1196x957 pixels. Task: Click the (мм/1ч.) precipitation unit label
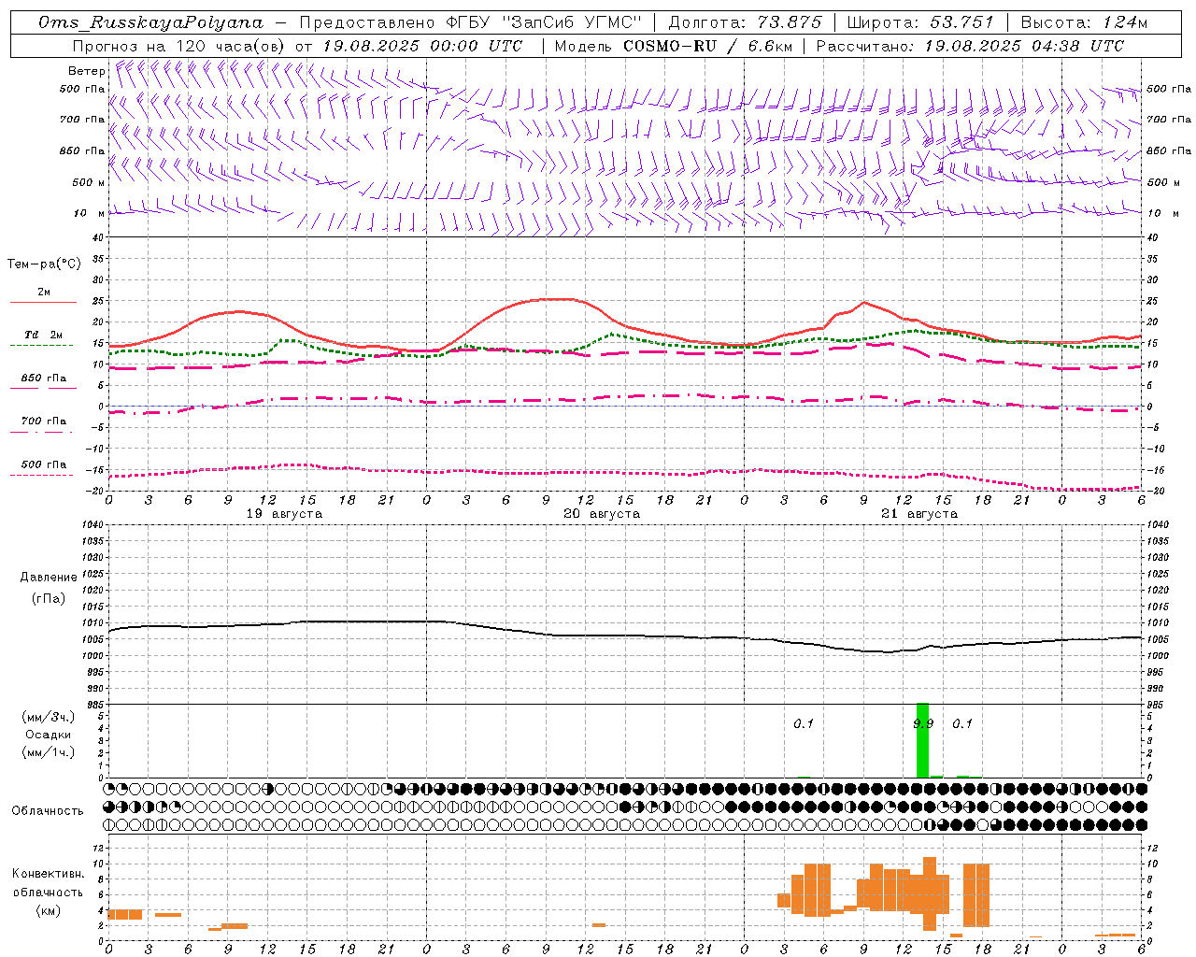pyautogui.click(x=48, y=752)
